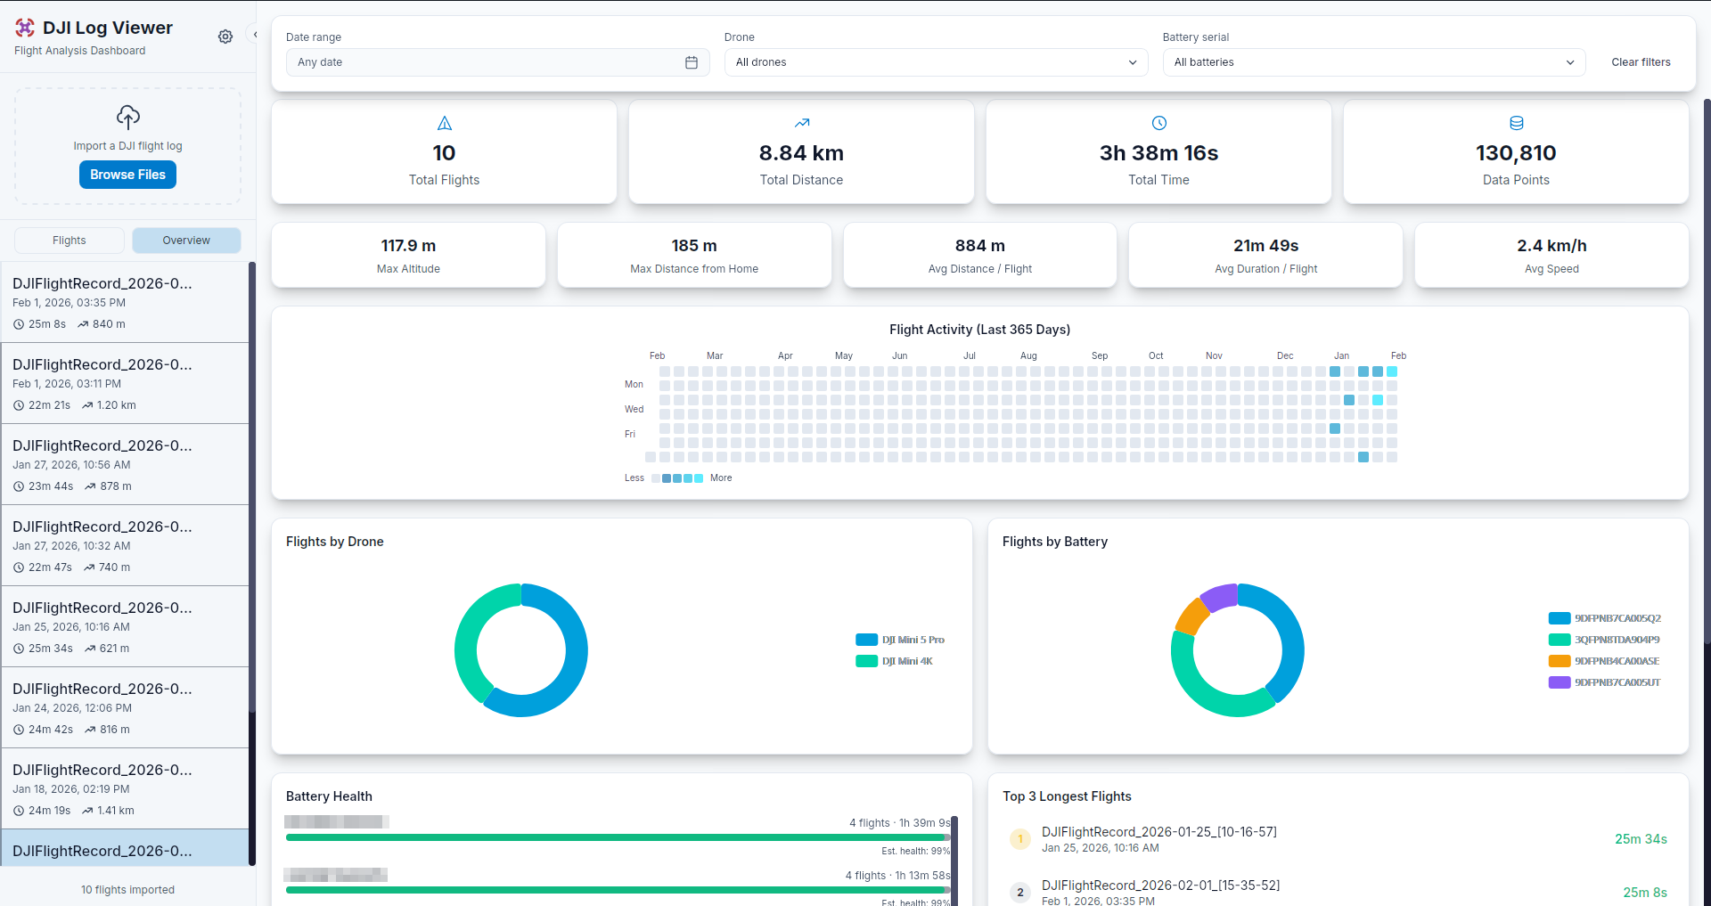Screen dimensions: 1711x906
Task: Click the upload cloud icon above Import a DJI flight log
Action: (x=127, y=117)
